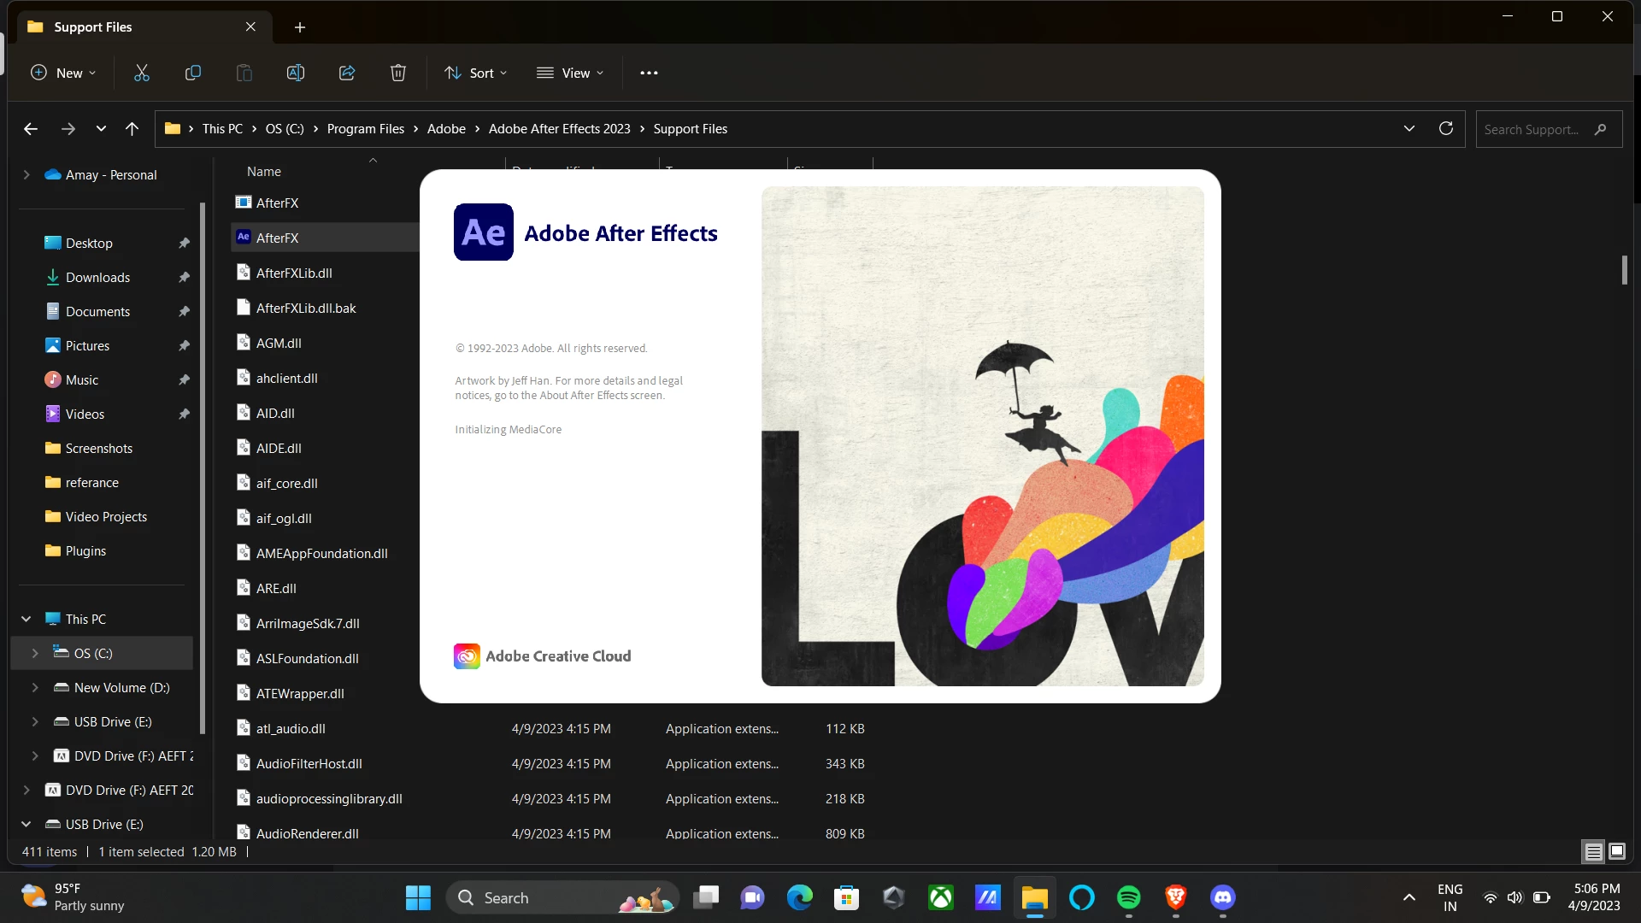Image resolution: width=1641 pixels, height=923 pixels.
Task: Go up one folder level
Action: click(132, 128)
